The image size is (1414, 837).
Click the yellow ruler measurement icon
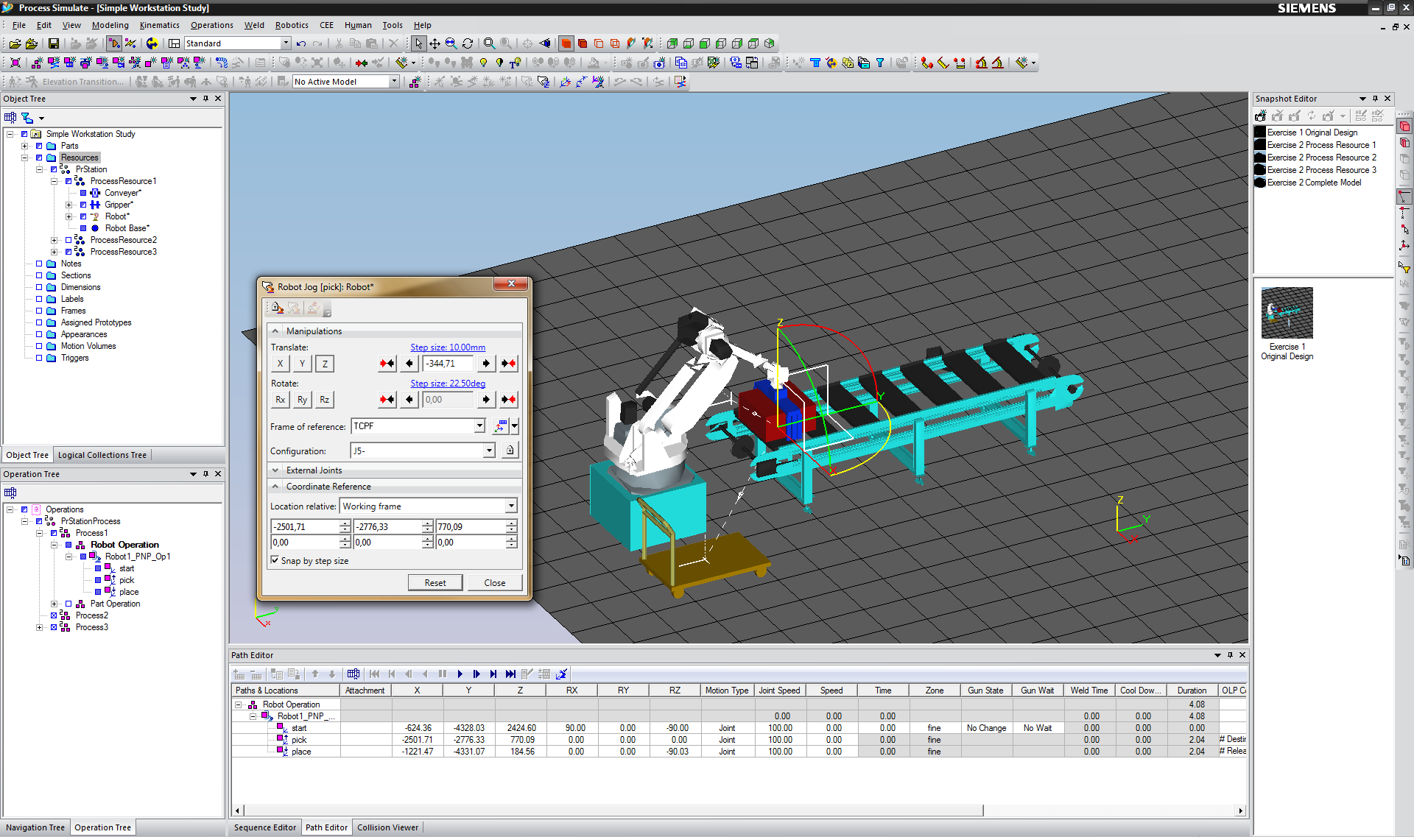tap(943, 63)
